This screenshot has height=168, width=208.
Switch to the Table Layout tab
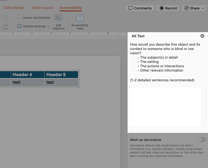(42, 8)
